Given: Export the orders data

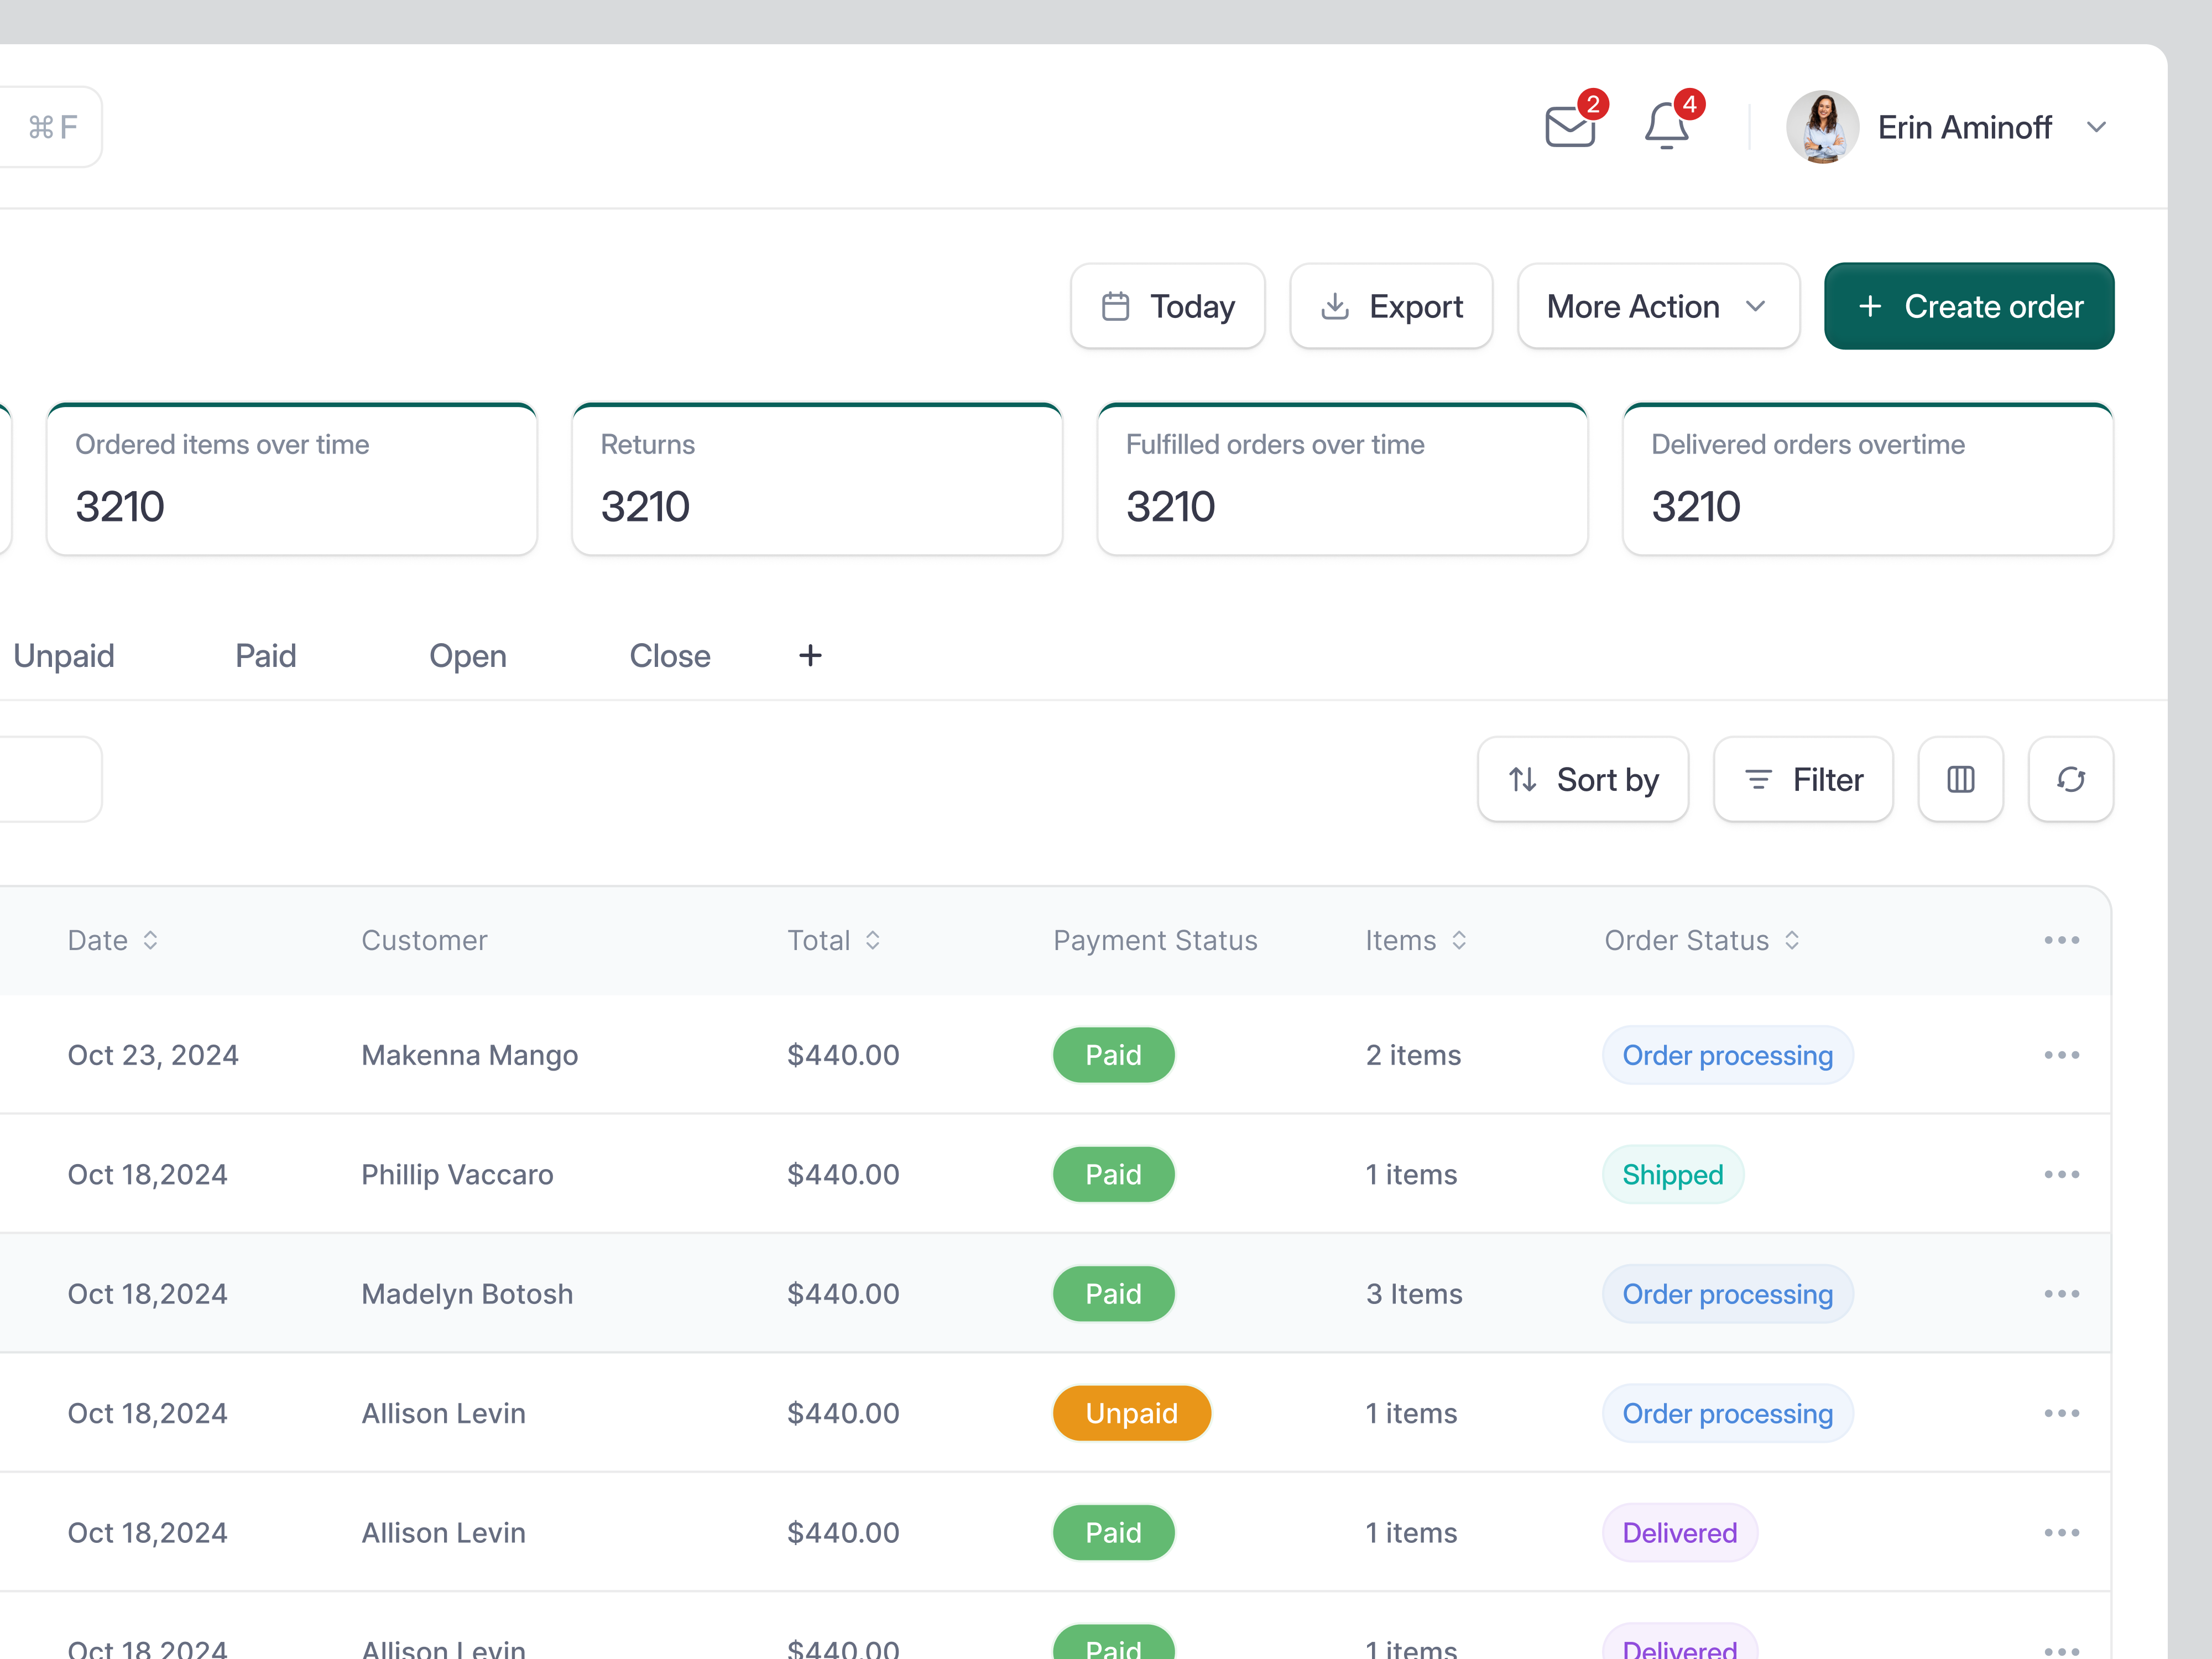Looking at the screenshot, I should [x=1391, y=306].
